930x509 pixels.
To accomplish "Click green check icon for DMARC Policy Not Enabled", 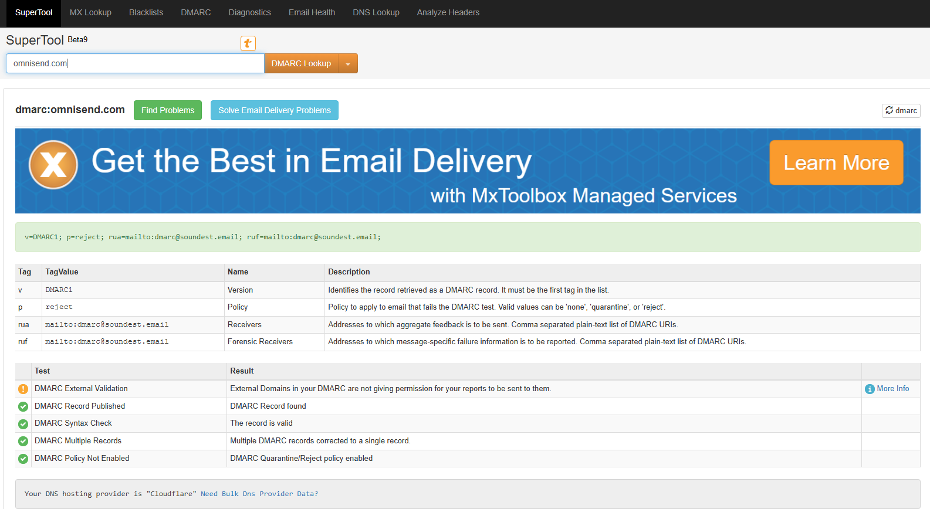I will pos(23,459).
